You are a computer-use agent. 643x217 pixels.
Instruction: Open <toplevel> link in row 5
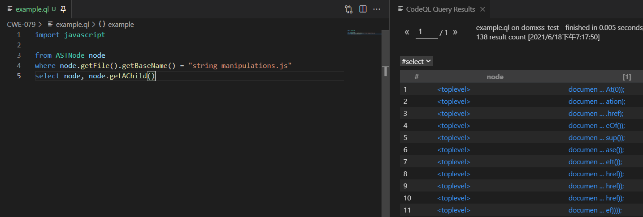pyautogui.click(x=454, y=138)
